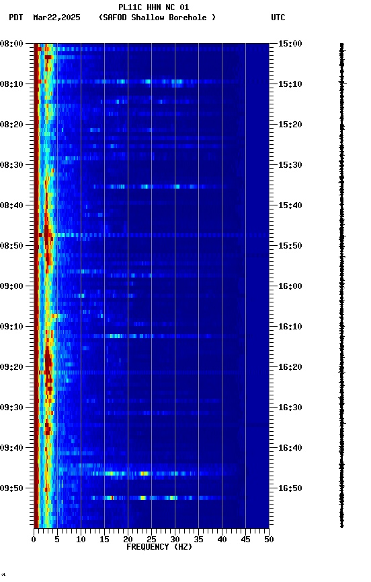Click the 09:50 PDT time label

pos(11,488)
